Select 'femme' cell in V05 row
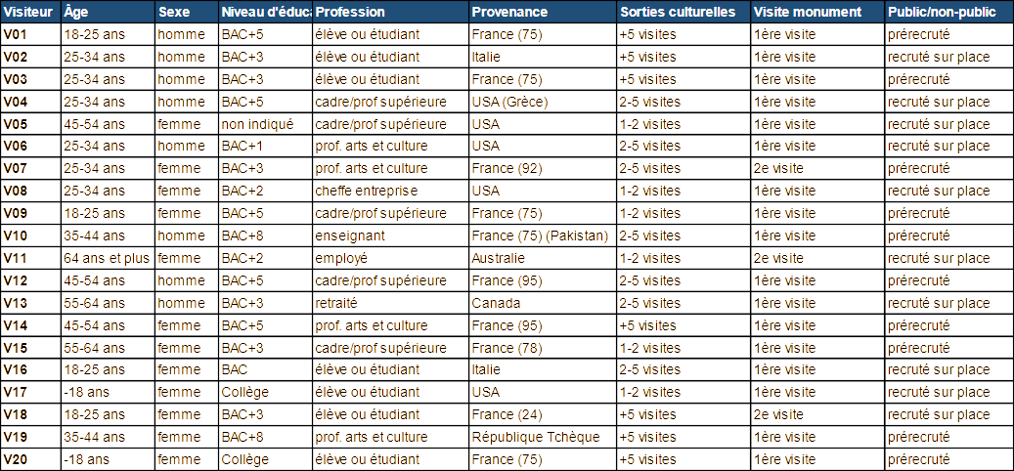This screenshot has width=1014, height=471. point(187,124)
